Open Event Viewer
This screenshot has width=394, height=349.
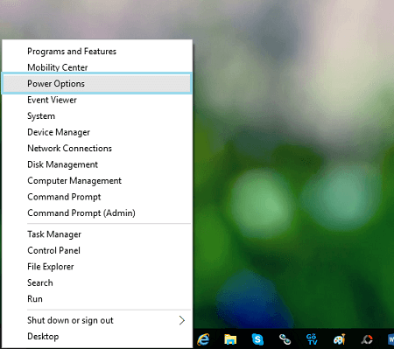click(x=97, y=100)
